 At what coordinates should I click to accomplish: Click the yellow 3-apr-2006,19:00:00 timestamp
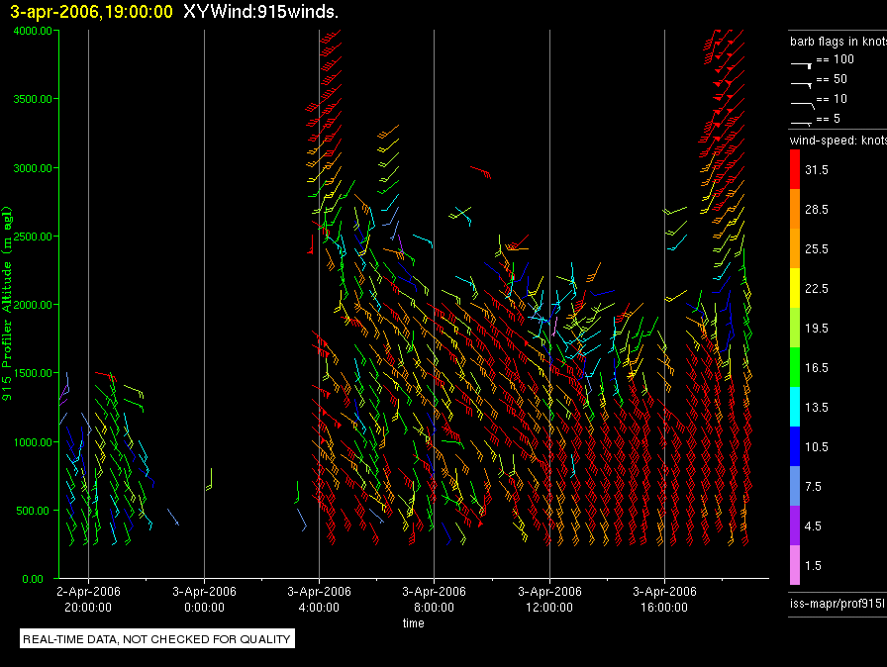tap(91, 12)
